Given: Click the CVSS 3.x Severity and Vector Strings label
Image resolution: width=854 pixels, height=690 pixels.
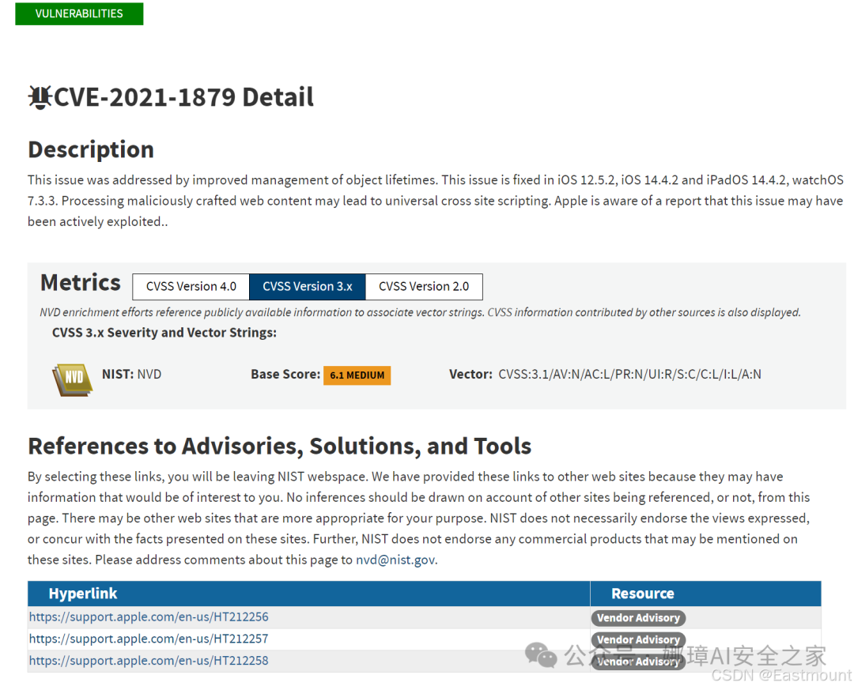Looking at the screenshot, I should (x=164, y=333).
